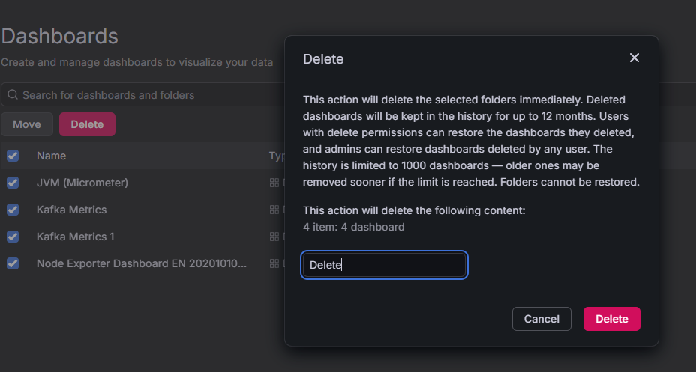Close the Delete dialog with X icon
696x372 pixels.
pos(634,58)
